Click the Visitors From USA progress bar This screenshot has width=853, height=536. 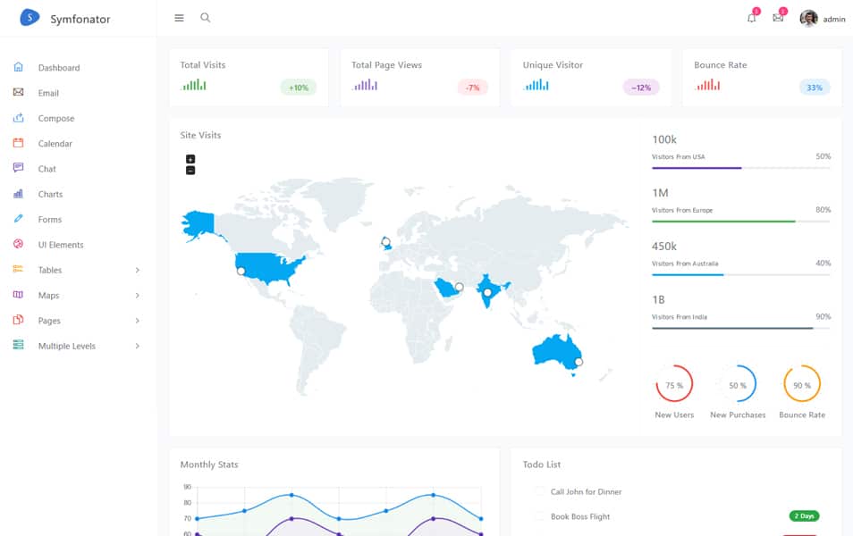[740, 167]
